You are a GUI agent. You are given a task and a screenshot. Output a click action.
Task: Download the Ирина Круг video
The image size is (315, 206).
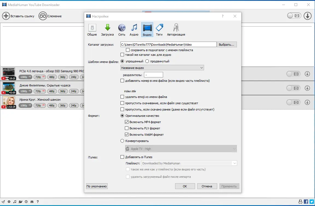click(x=307, y=102)
